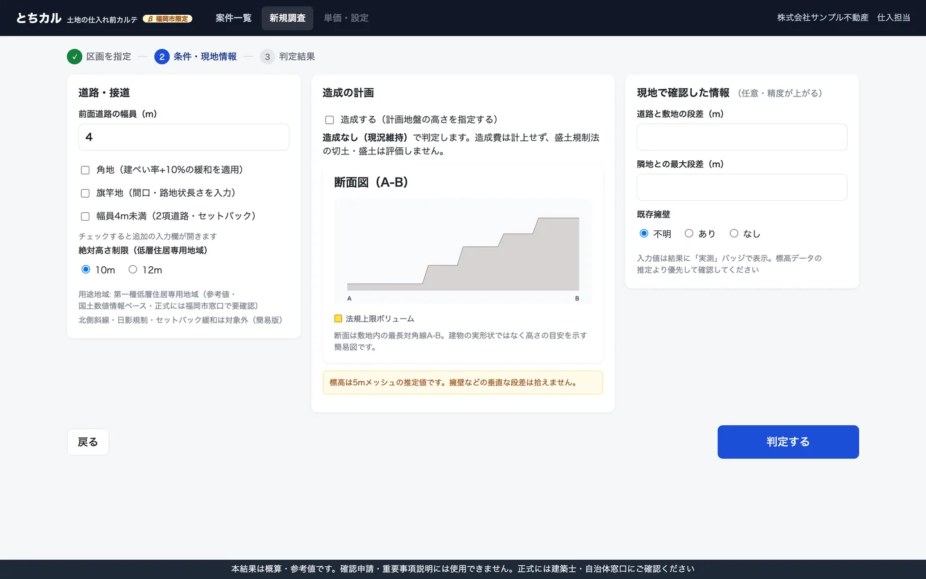Click the step 2 circle icon
Viewport: 926px width, 579px height.
tap(162, 57)
